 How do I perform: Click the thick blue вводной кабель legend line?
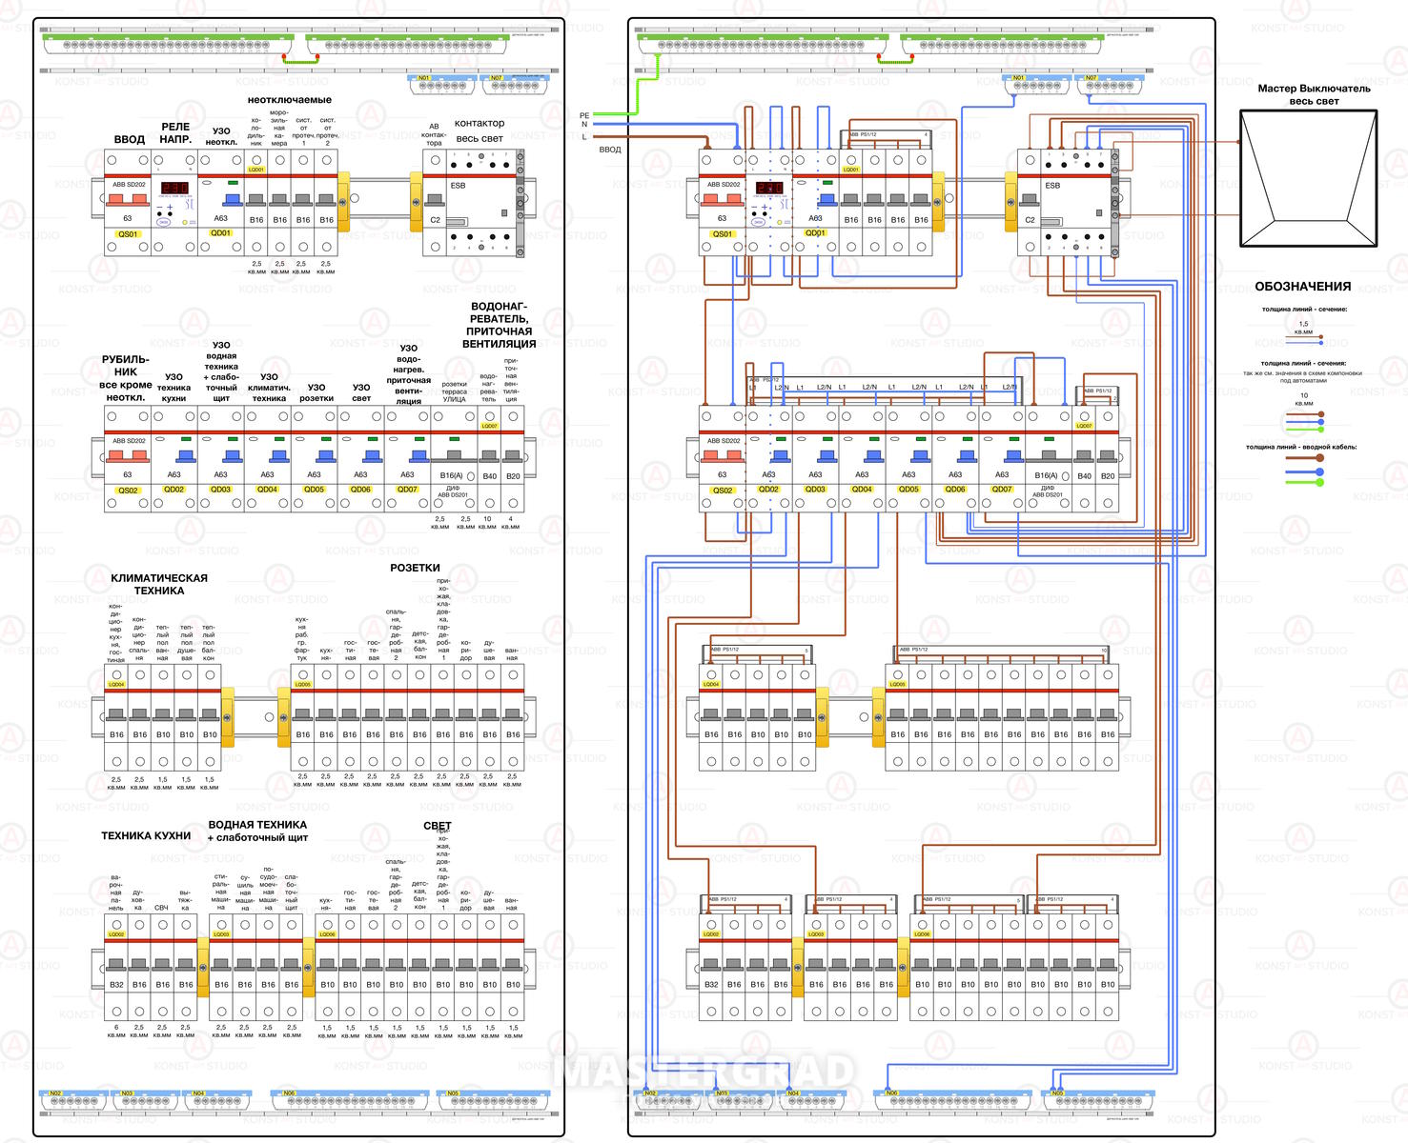1304,471
